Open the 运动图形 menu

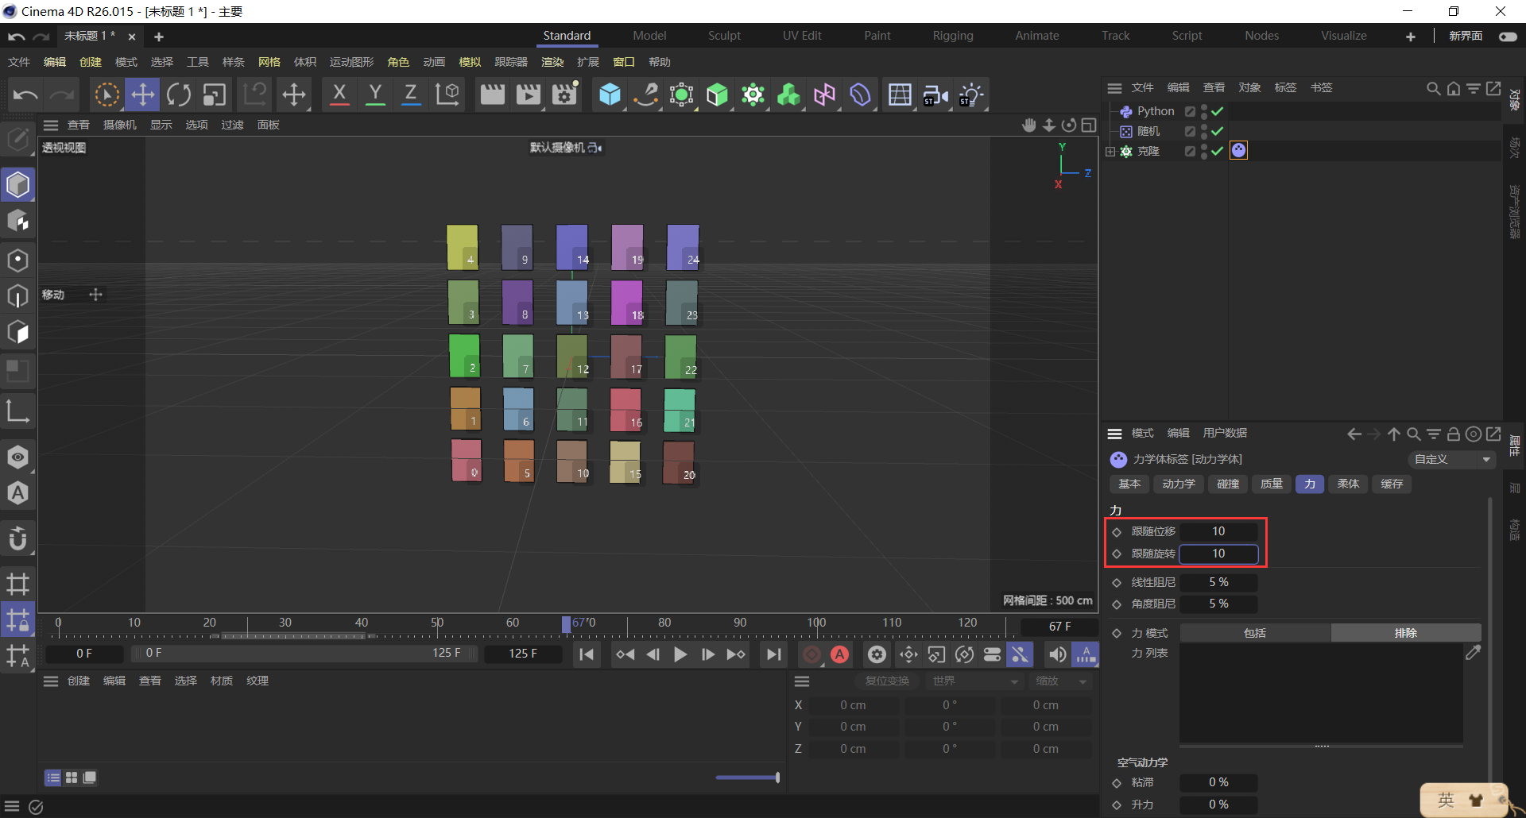351,62
